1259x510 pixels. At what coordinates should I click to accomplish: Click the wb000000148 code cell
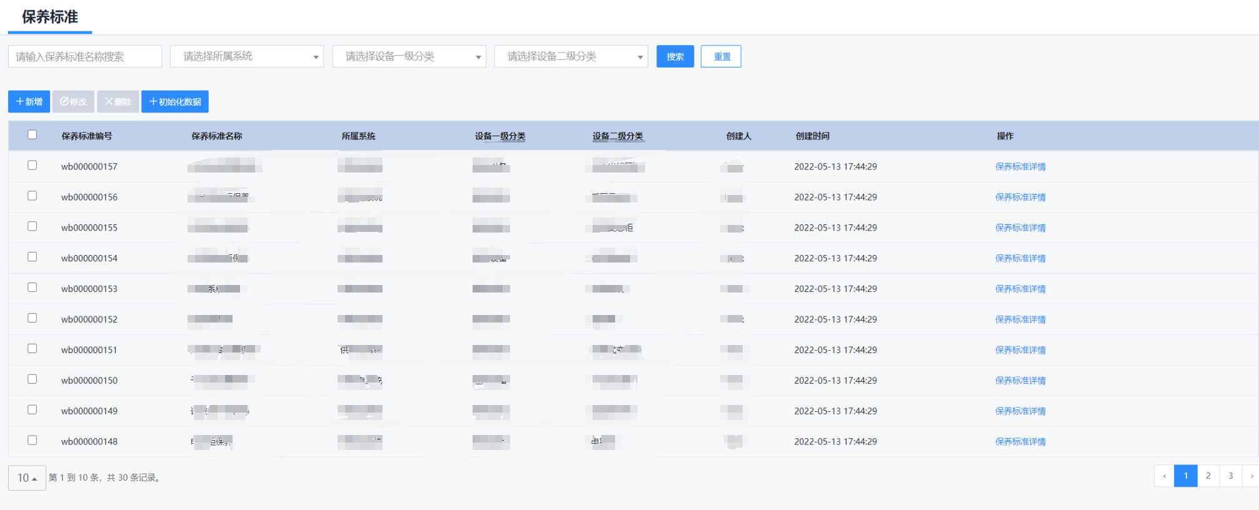pyautogui.click(x=89, y=442)
